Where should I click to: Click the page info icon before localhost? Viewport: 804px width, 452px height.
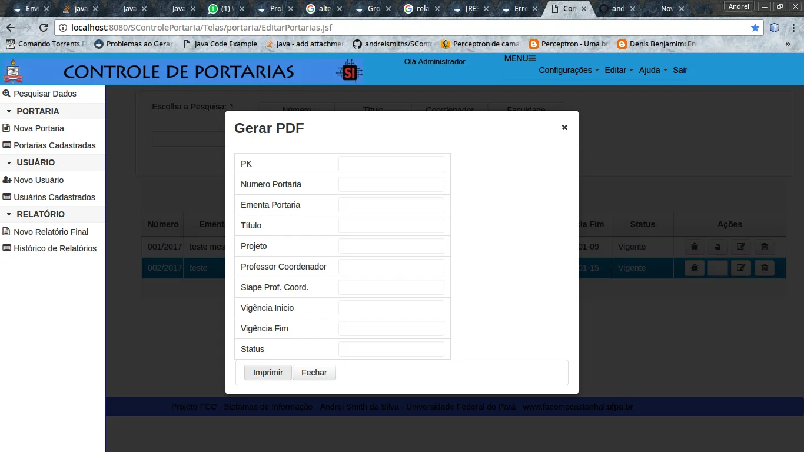click(63, 28)
